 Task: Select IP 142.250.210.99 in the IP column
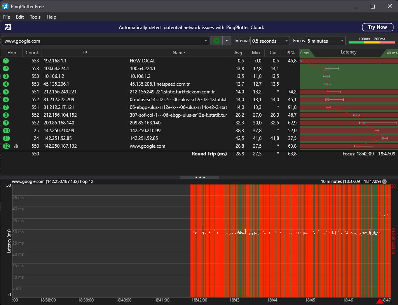59,131
